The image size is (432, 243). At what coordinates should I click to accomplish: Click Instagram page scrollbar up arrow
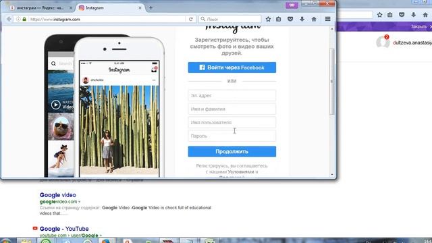[332, 29]
